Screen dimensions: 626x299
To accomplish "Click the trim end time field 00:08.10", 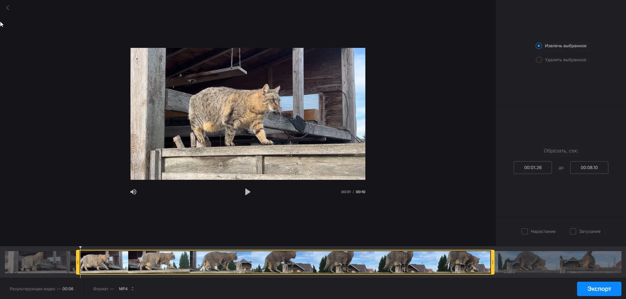I will tap(589, 168).
